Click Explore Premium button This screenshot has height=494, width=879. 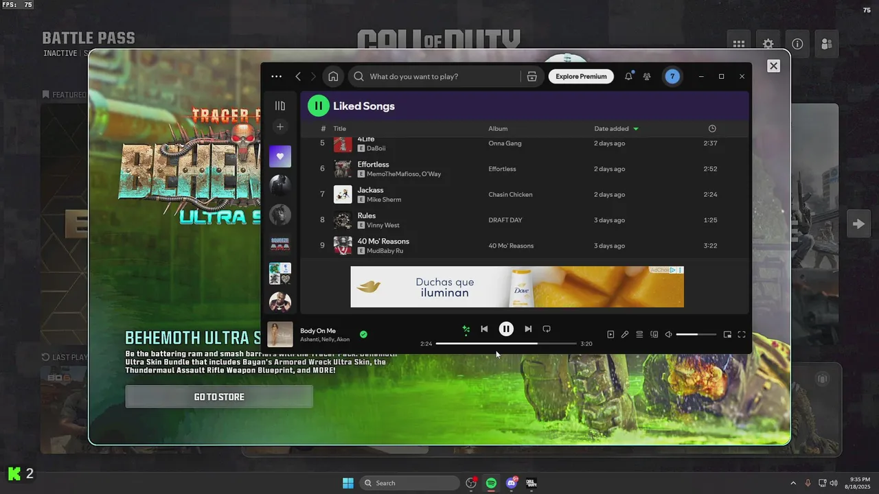tap(581, 77)
